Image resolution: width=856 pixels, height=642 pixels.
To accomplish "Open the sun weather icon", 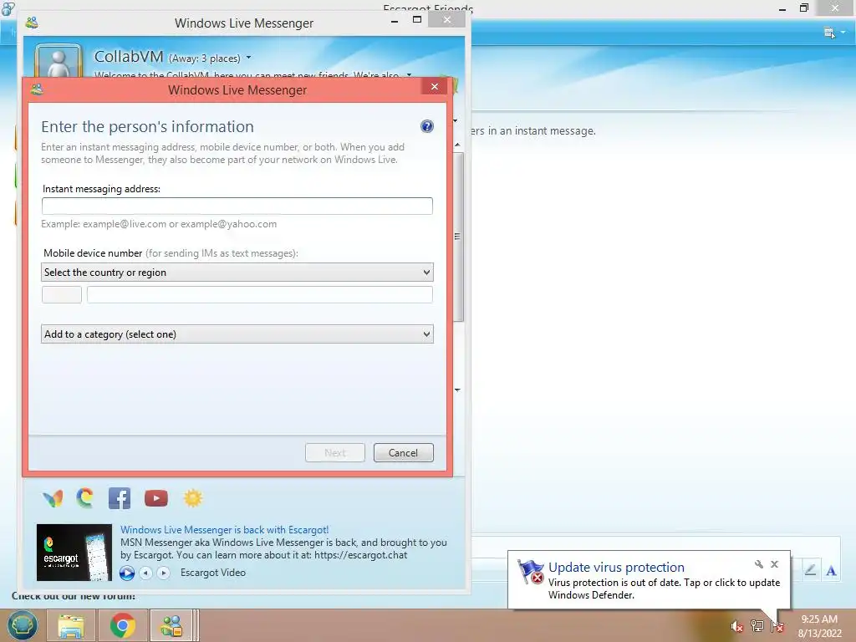I will point(193,498).
